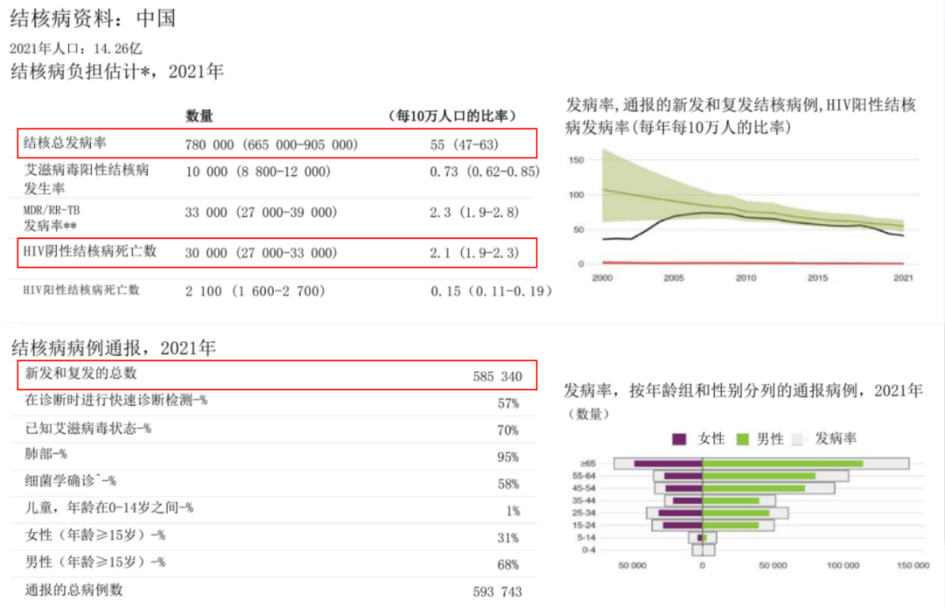Click the 2021 year label on chart axis

click(x=902, y=278)
